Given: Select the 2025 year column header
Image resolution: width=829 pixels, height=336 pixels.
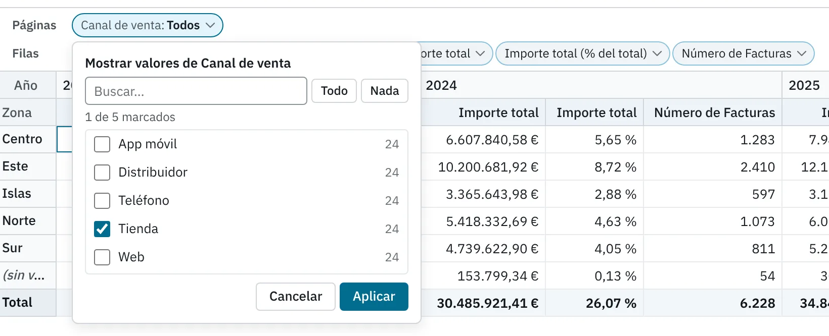Looking at the screenshot, I should 806,85.
